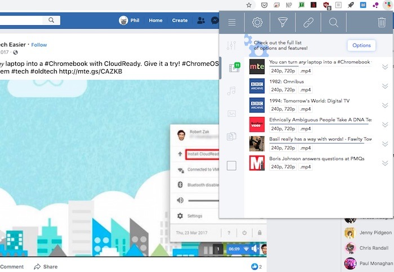Screen dimensions: 394x272
Task: Expand the Boris Johnson PMQs entry chevron
Action: (x=385, y=164)
